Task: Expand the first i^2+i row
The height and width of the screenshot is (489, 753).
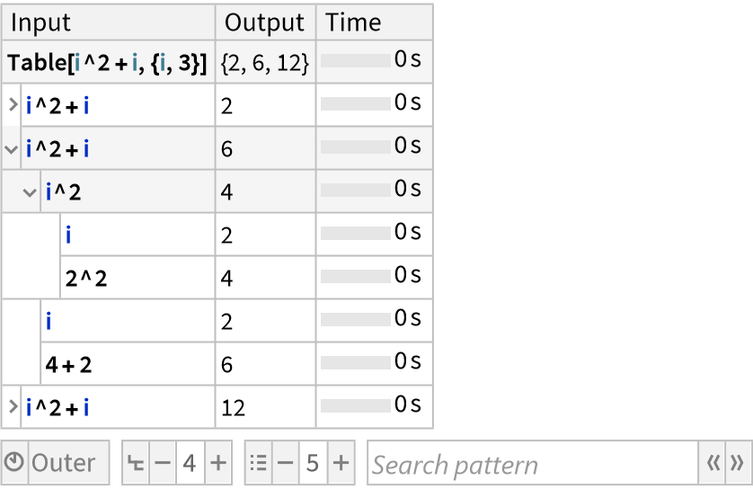Action: [x=13, y=106]
